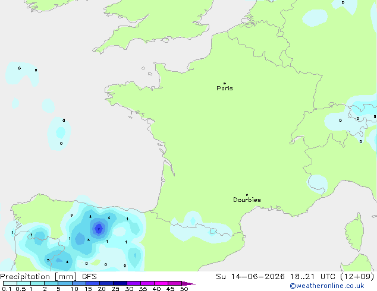The height and width of the screenshot is (291, 377).
Task: Select the Dourbies location dot marker
Action: pos(247,195)
